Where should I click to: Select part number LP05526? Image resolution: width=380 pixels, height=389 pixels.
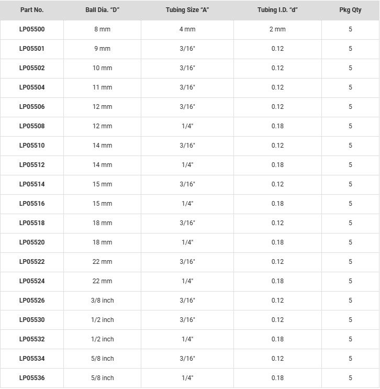(32, 301)
